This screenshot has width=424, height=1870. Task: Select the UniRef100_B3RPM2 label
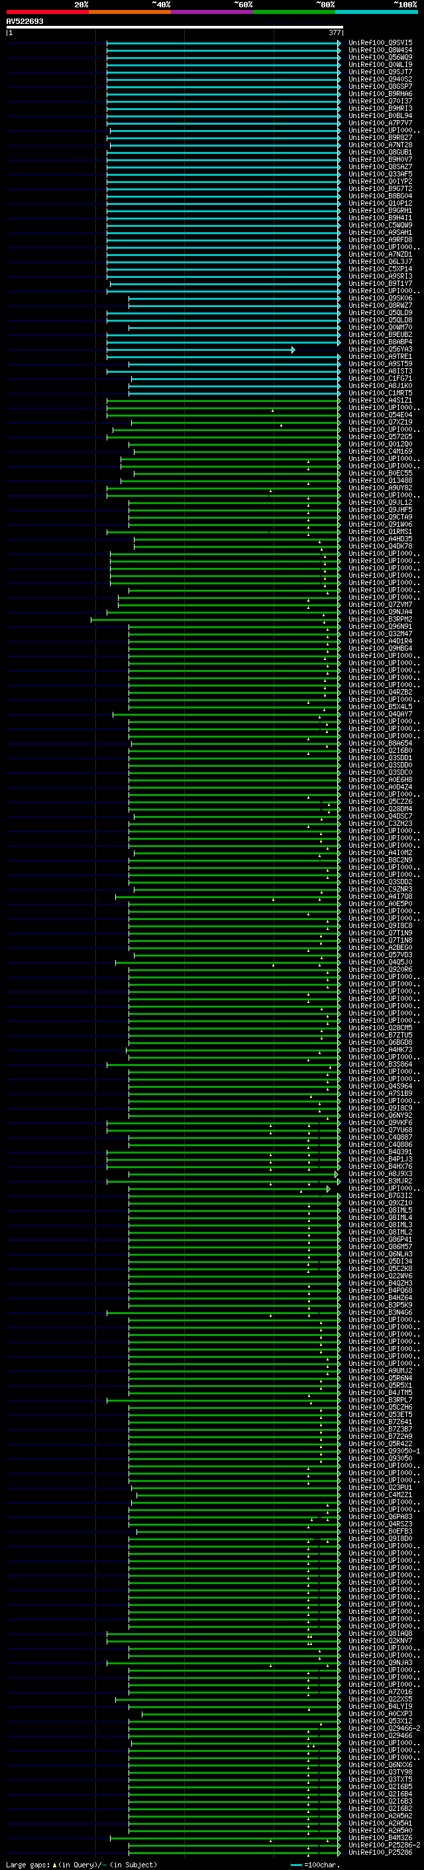tap(380, 619)
